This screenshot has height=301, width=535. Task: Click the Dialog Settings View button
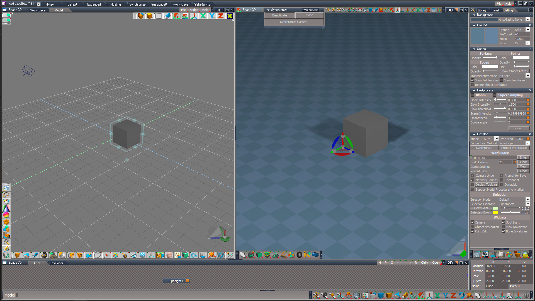(x=523, y=167)
